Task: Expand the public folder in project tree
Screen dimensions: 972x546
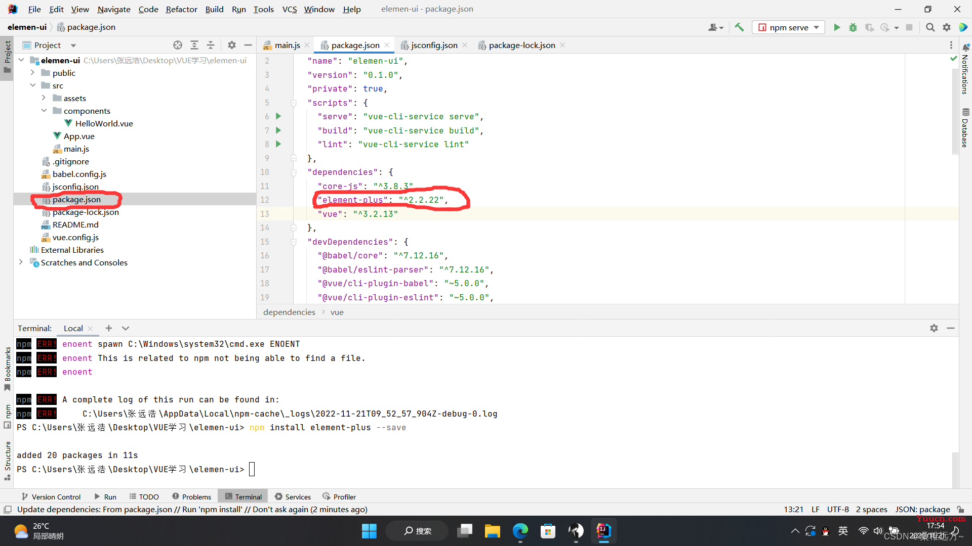Action: click(x=33, y=73)
